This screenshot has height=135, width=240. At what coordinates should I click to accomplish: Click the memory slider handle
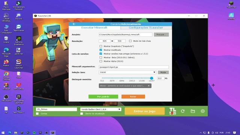pyautogui.click(x=151, y=78)
